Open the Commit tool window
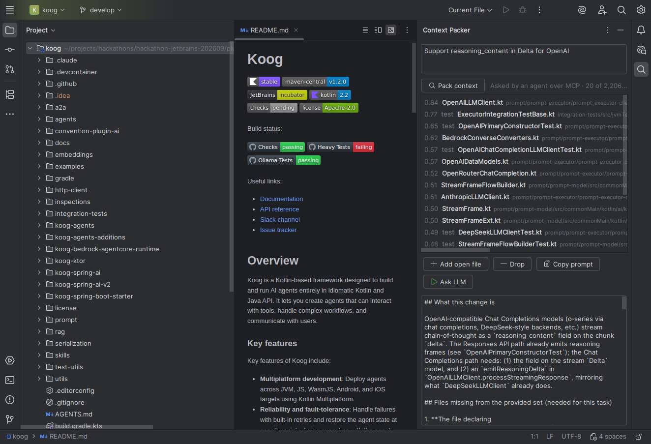This screenshot has width=651, height=444. [10, 50]
